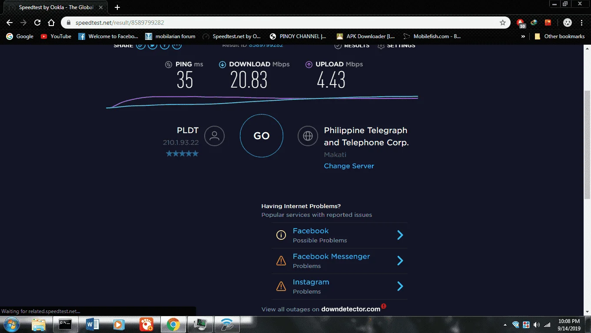The width and height of the screenshot is (591, 333).
Task: Expand the Instagram row chevron
Action: (x=400, y=286)
